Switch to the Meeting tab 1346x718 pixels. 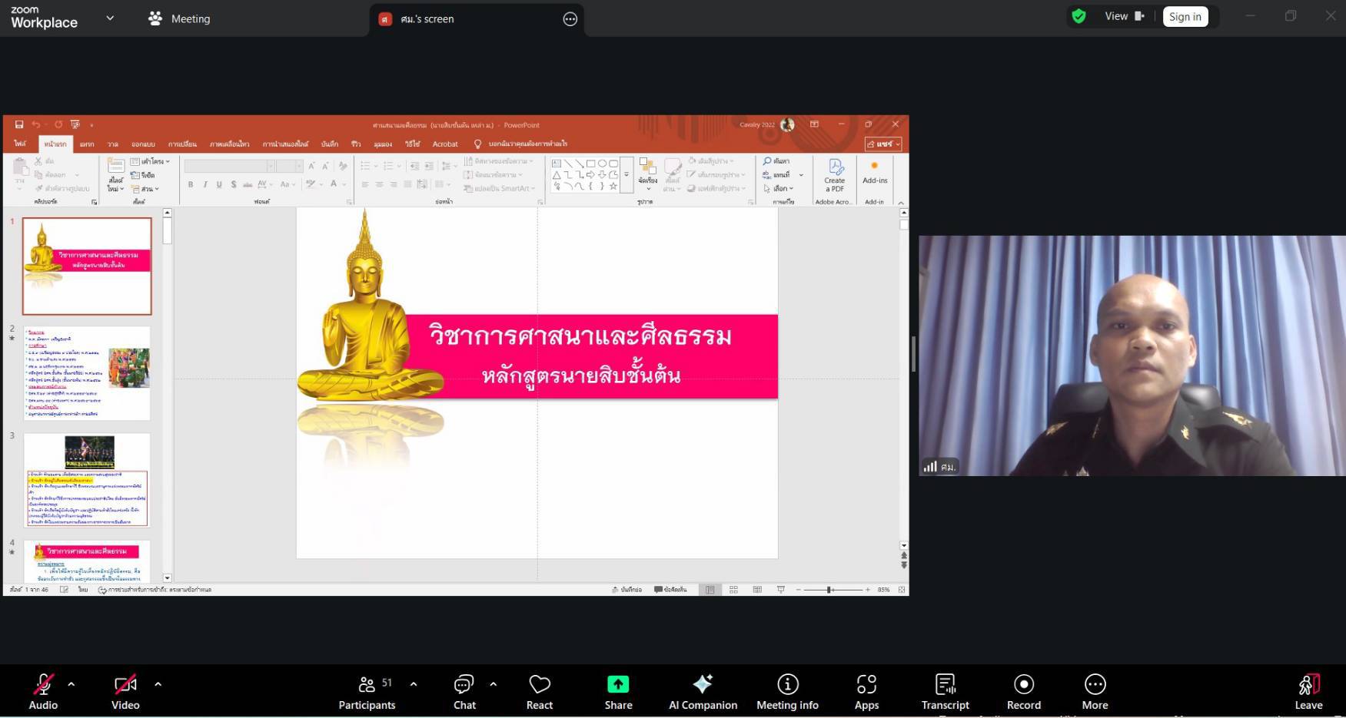179,18
